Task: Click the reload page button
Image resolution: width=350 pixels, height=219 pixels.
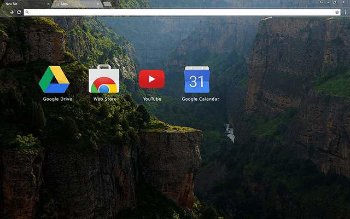Action: (x=19, y=11)
